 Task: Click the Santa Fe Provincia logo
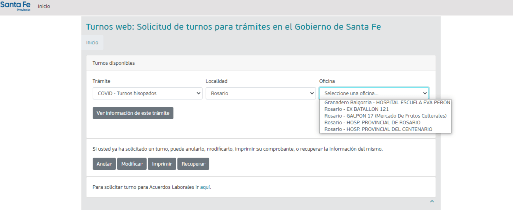click(x=16, y=7)
